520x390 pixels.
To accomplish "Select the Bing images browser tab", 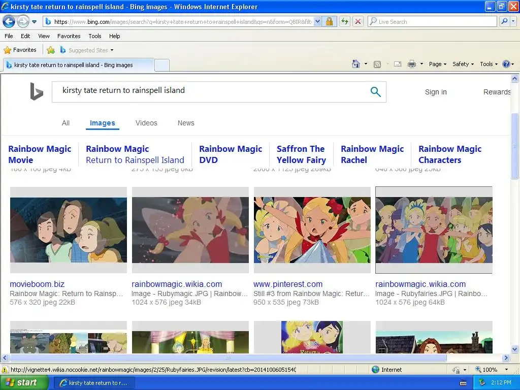I will (79, 65).
